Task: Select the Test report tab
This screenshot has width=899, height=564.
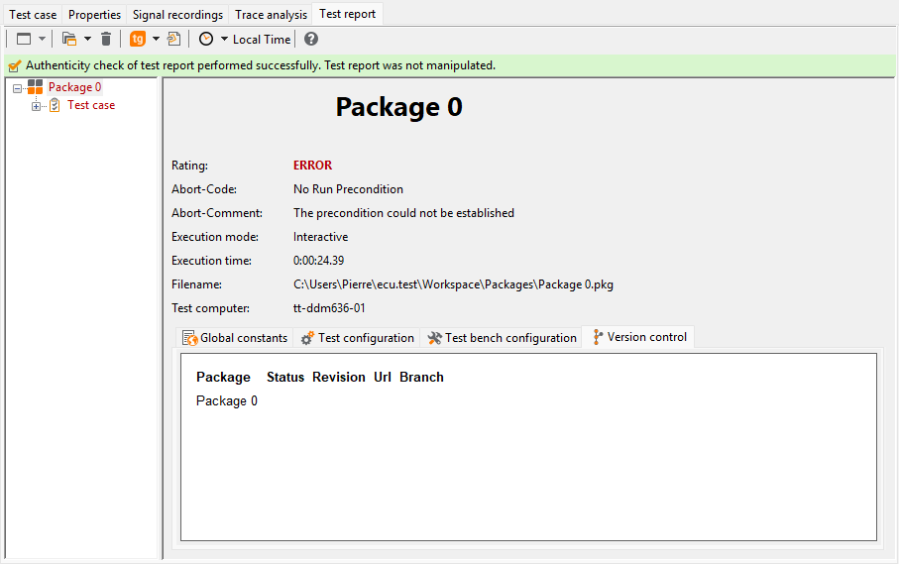Action: [348, 14]
